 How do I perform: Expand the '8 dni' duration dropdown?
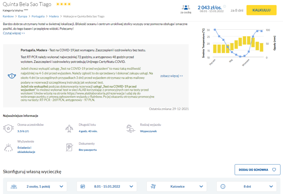coord(246,186)
